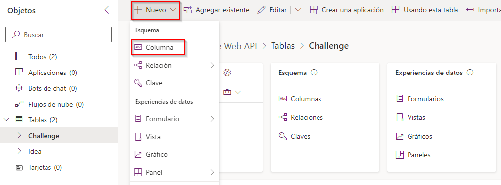Click the Tablas grid icon

coord(19,120)
